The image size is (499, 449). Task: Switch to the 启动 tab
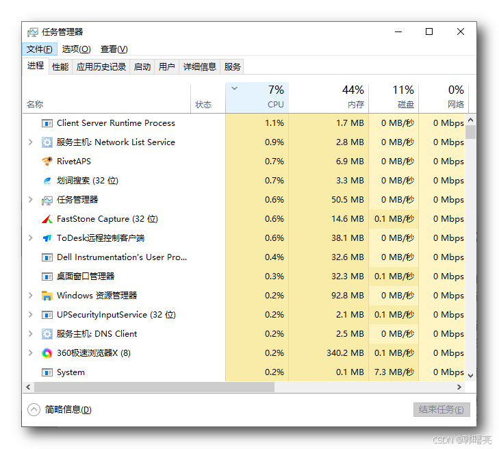coord(142,67)
